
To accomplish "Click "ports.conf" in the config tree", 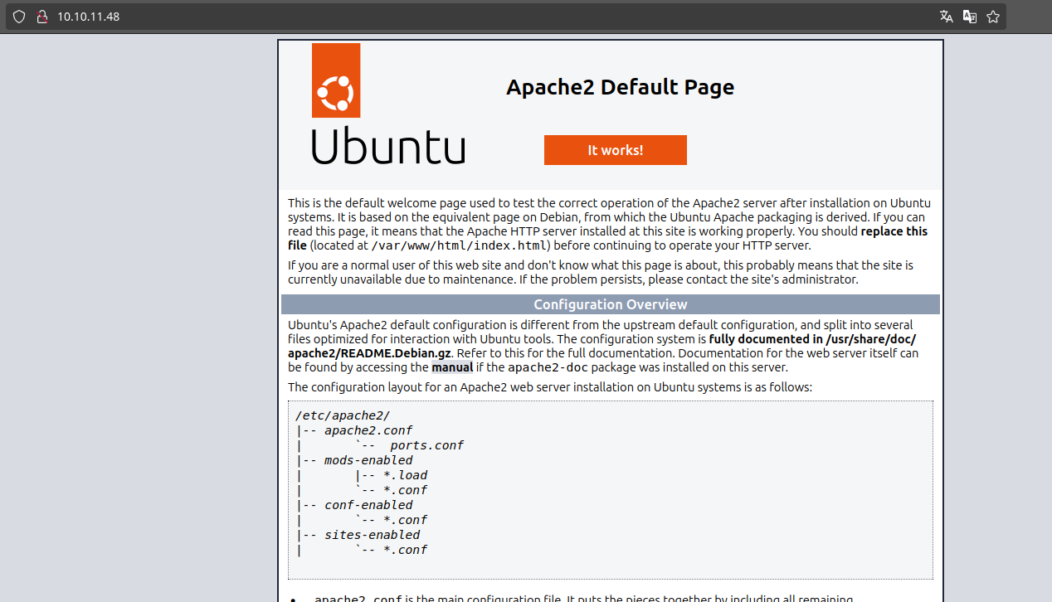I will pos(427,445).
